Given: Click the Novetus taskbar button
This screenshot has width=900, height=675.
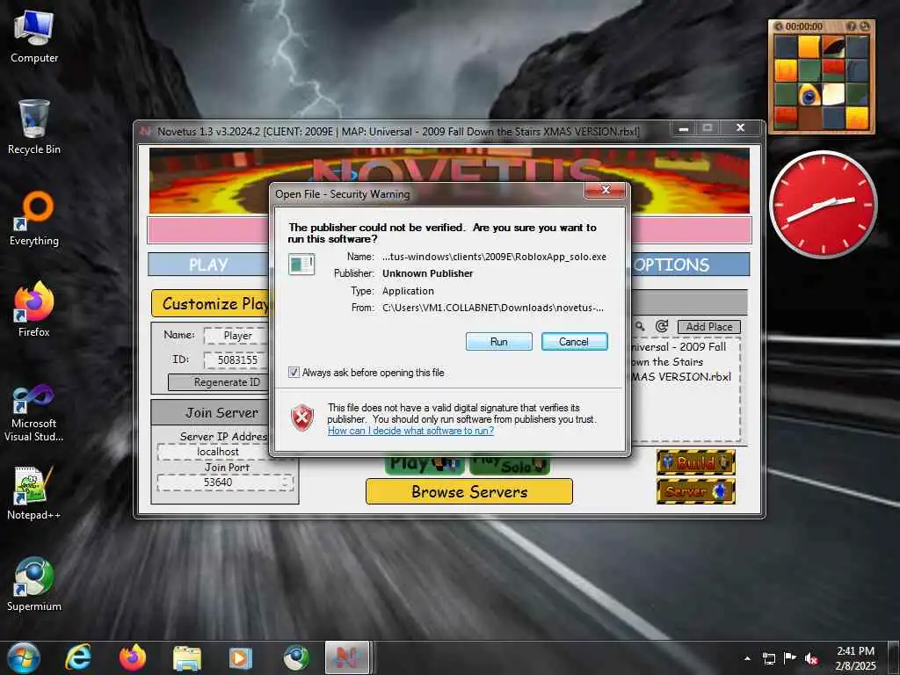Looking at the screenshot, I should (347, 657).
